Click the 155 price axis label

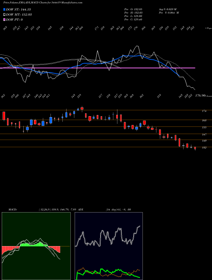click(204, 128)
